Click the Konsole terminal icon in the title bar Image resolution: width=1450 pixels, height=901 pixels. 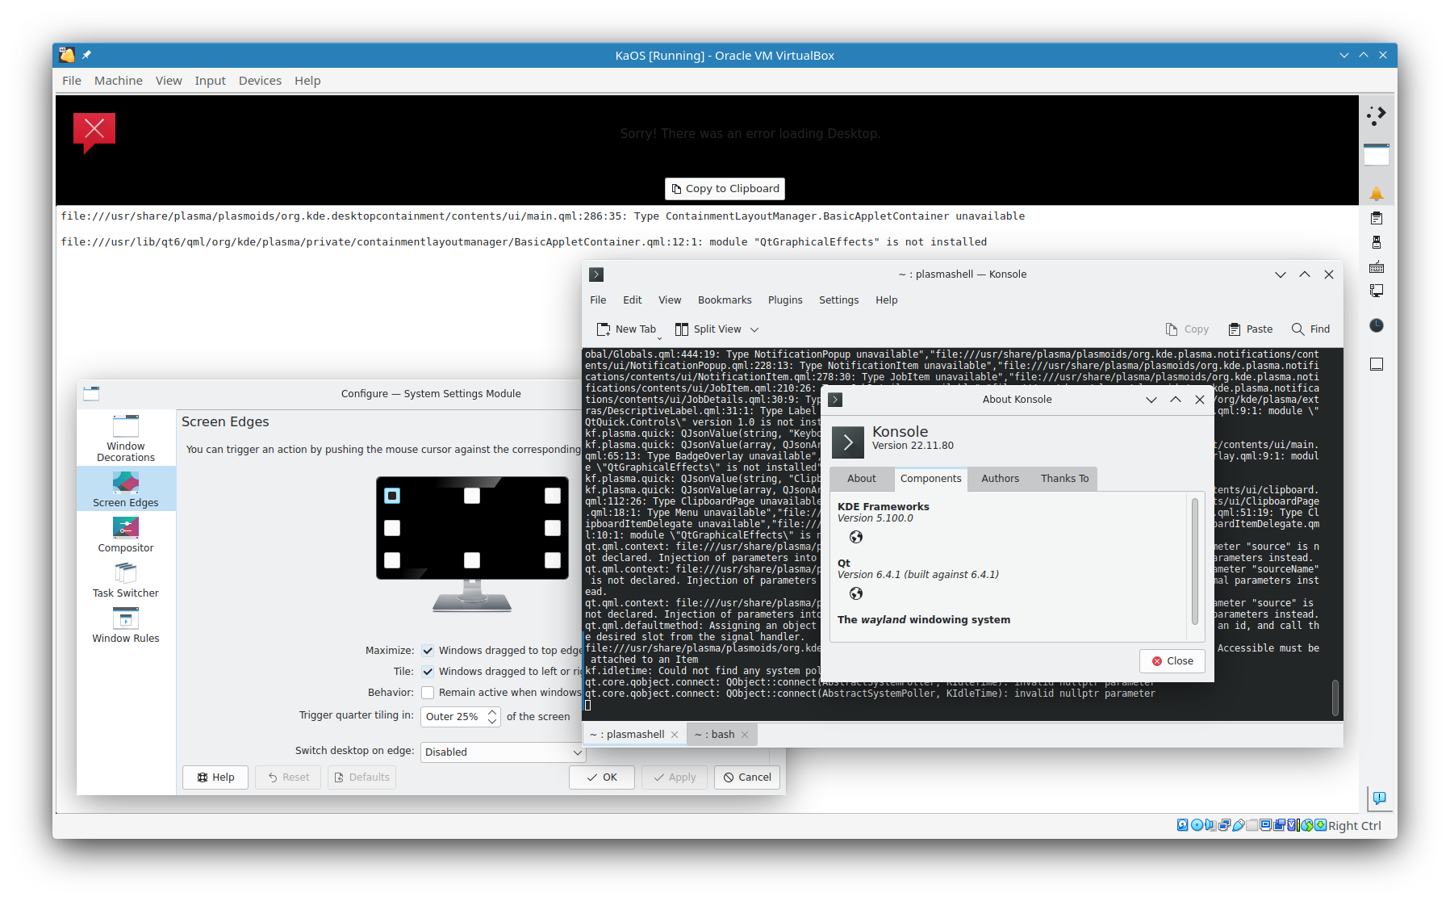pos(596,274)
